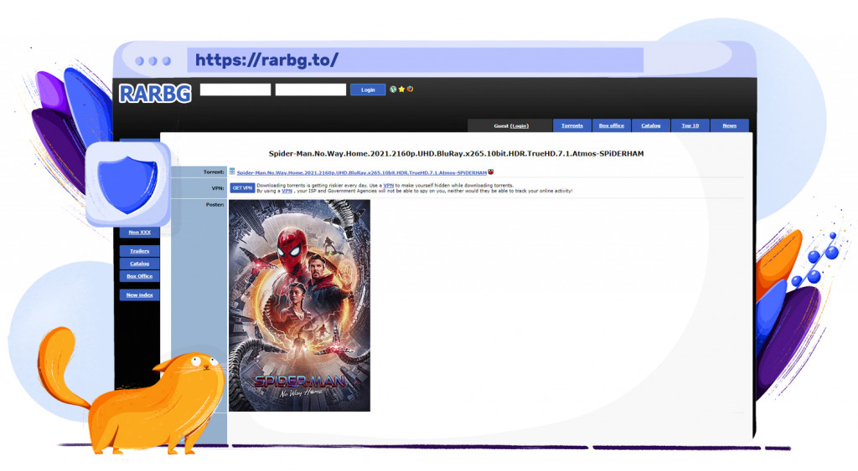This screenshot has height=471, width=858.
Task: Open Box Office in the left sidebar
Action: click(x=140, y=276)
